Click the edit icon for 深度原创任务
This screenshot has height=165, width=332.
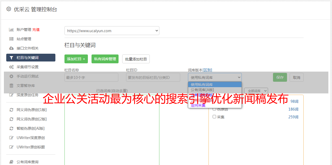tap(11, 95)
